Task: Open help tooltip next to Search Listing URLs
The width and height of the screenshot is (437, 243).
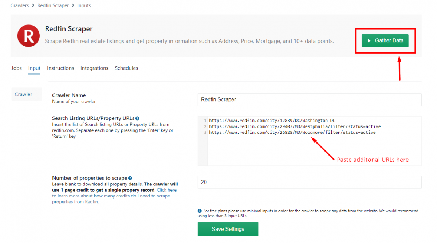Action: [x=137, y=118]
